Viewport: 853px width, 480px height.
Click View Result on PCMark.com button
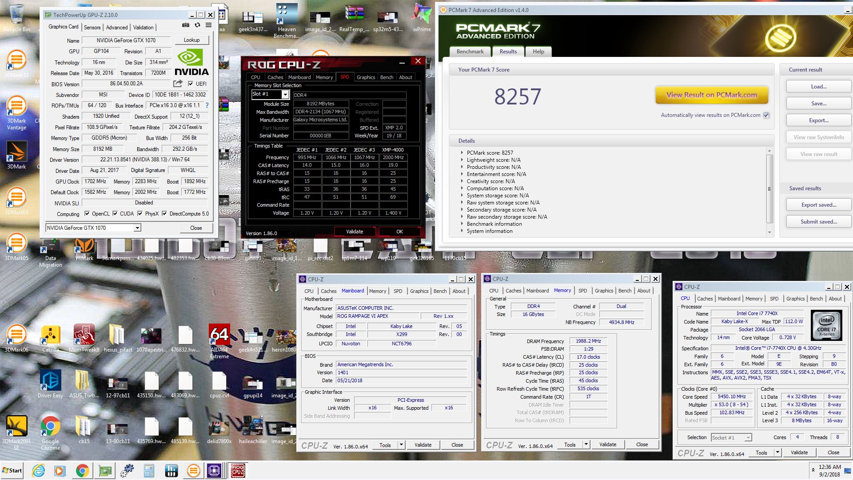pyautogui.click(x=712, y=95)
